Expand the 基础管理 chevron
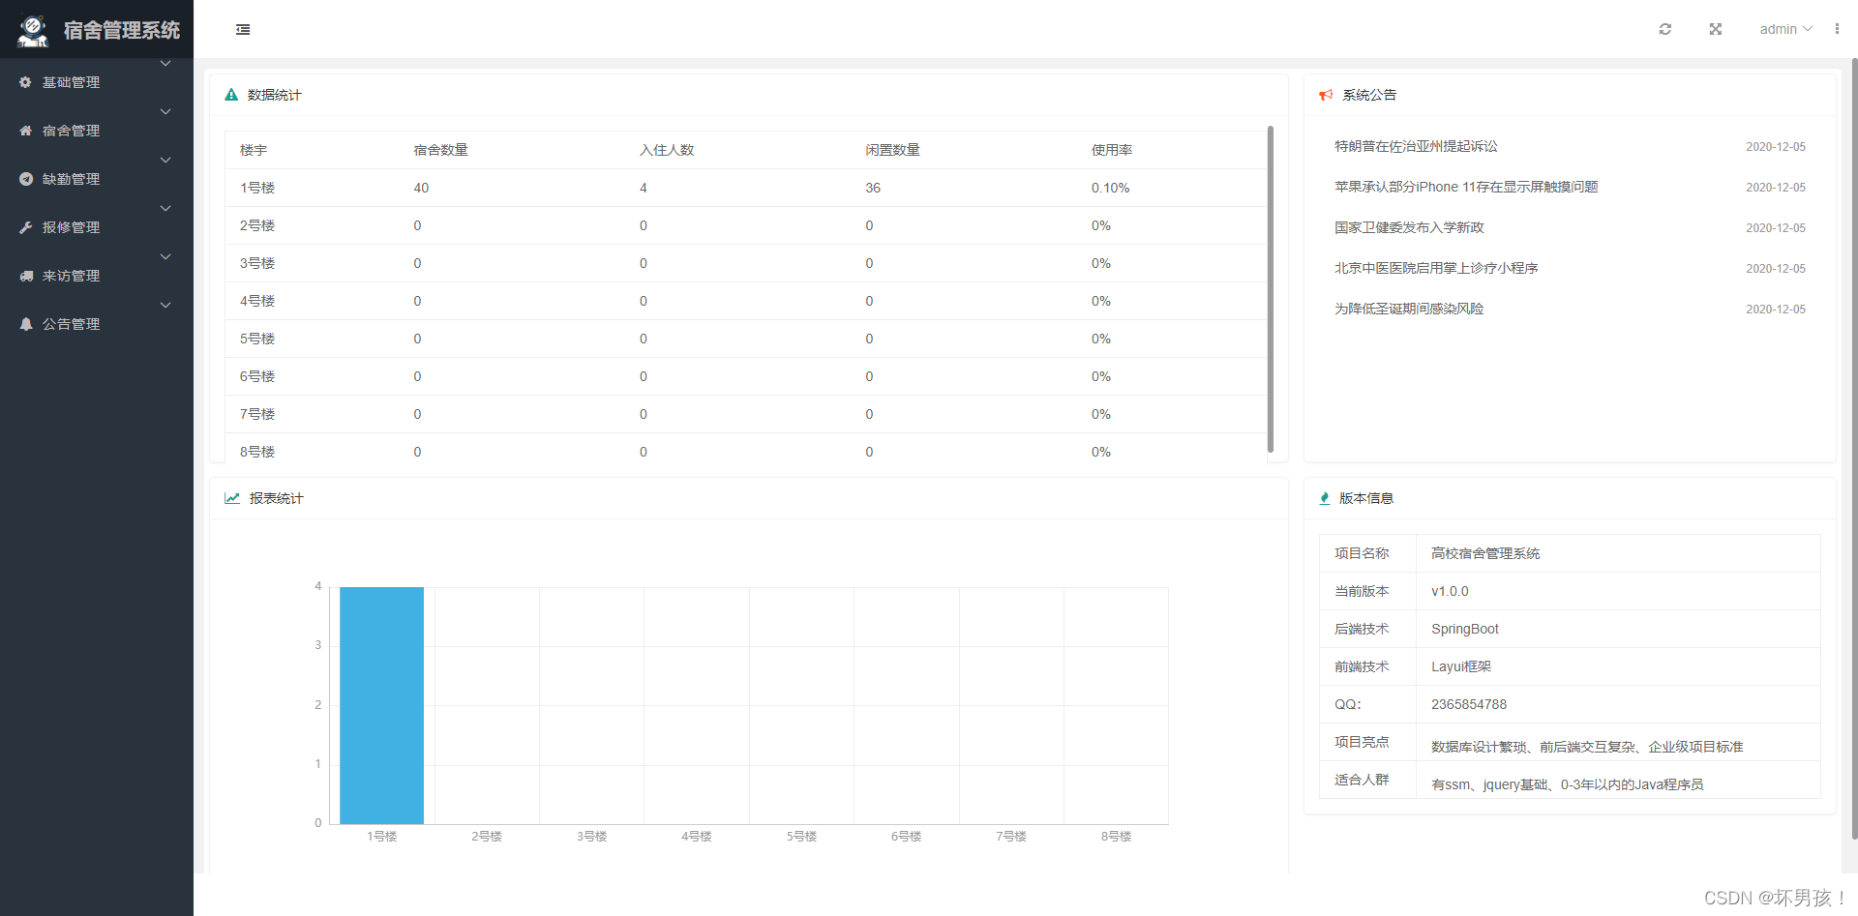 click(165, 64)
